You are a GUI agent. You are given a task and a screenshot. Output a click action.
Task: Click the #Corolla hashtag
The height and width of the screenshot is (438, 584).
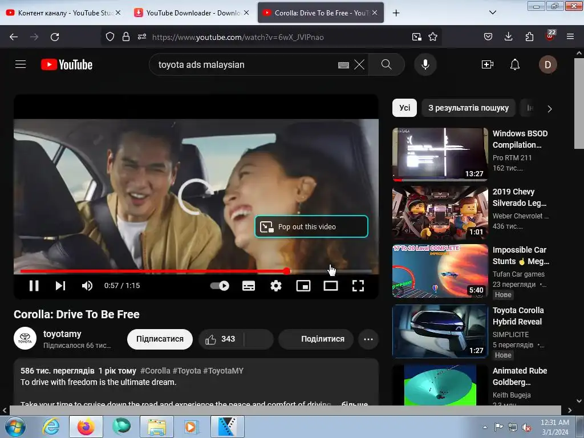point(155,371)
